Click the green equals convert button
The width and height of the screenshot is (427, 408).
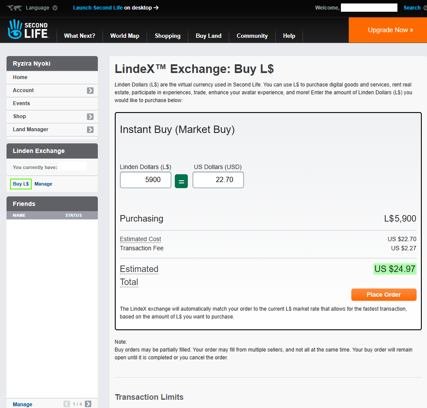(x=181, y=181)
